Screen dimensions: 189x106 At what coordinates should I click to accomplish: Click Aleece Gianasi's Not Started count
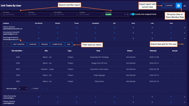pos(39,28)
